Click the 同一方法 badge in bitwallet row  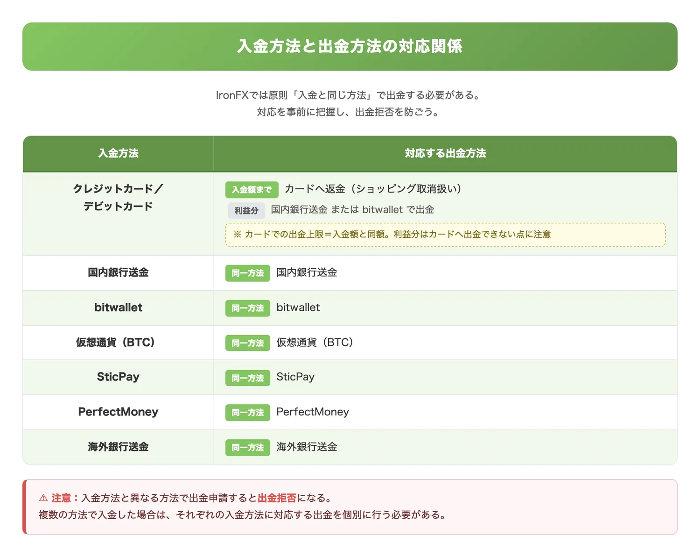point(248,308)
